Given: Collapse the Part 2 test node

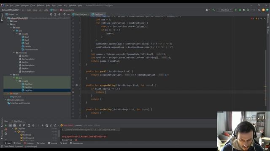Looking at the screenshot, I should [x=16, y=132].
